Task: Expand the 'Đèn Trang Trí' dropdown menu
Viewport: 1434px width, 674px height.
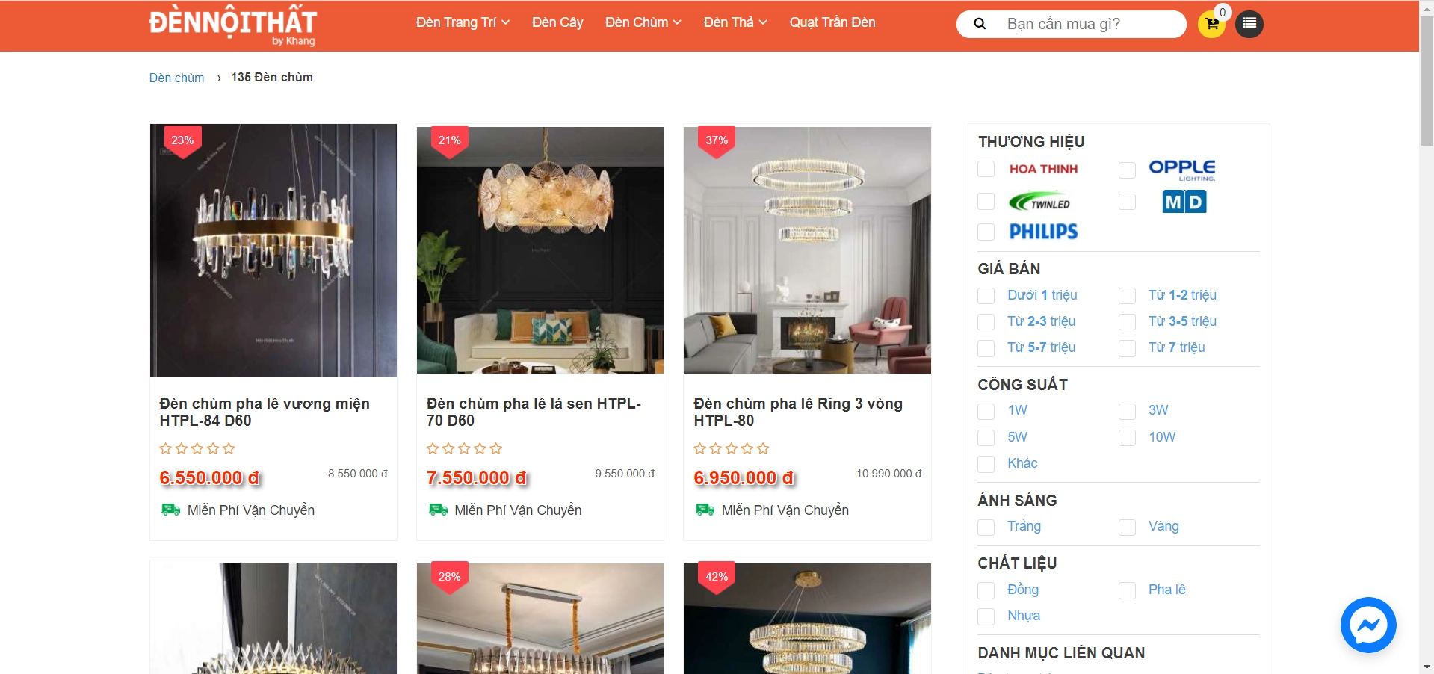Action: 463,22
